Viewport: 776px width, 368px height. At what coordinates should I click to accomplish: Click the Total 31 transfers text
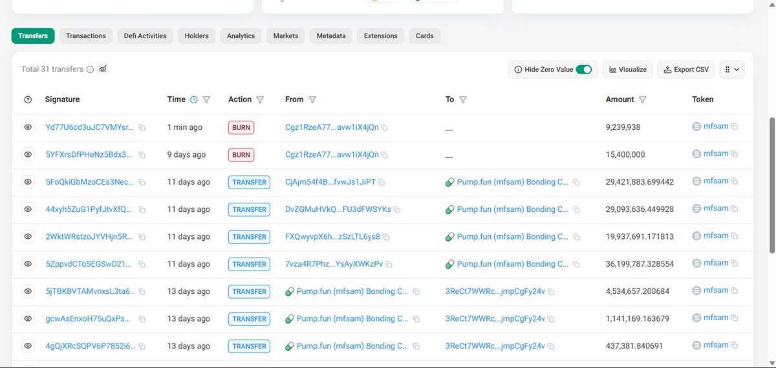[x=52, y=69]
